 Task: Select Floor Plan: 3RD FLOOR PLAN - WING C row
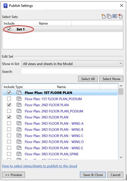tap(60, 136)
